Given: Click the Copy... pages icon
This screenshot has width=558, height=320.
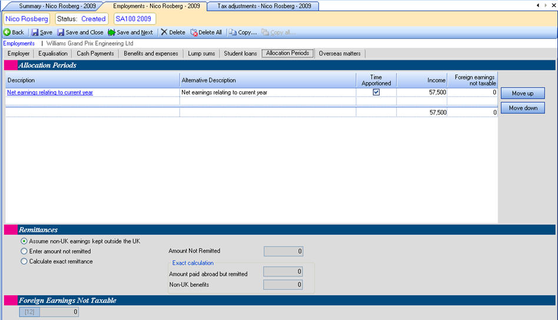Looking at the screenshot, I should click(x=232, y=32).
